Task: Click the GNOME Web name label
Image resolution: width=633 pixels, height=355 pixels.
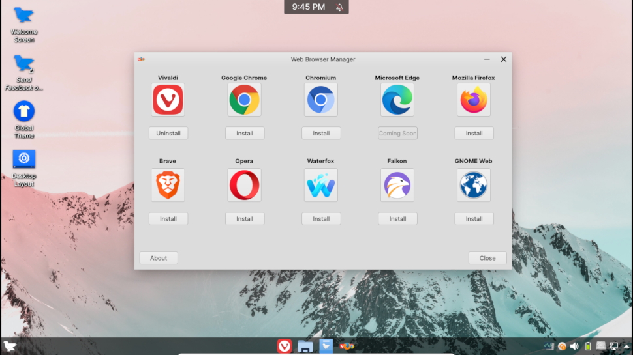Action: coord(474,161)
